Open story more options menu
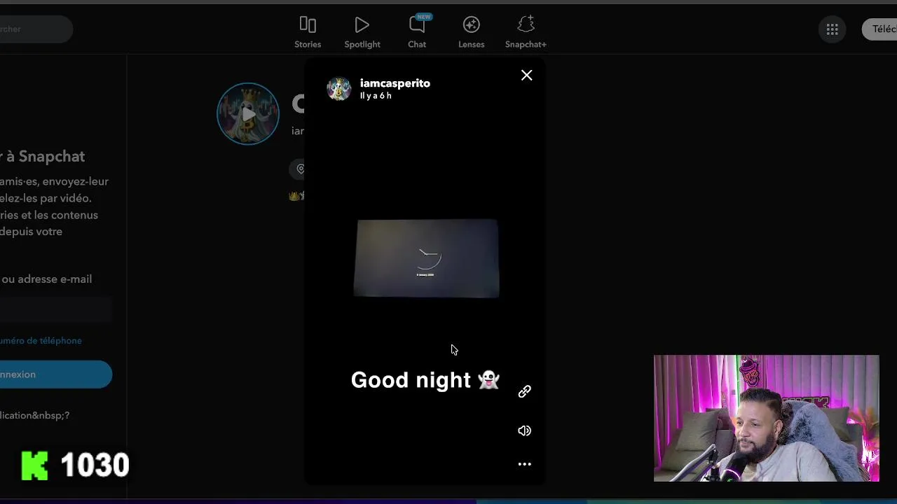 click(524, 464)
